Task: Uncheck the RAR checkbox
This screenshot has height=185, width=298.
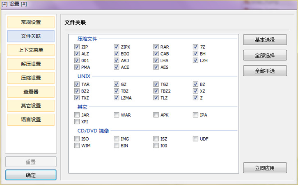Action: [156, 47]
